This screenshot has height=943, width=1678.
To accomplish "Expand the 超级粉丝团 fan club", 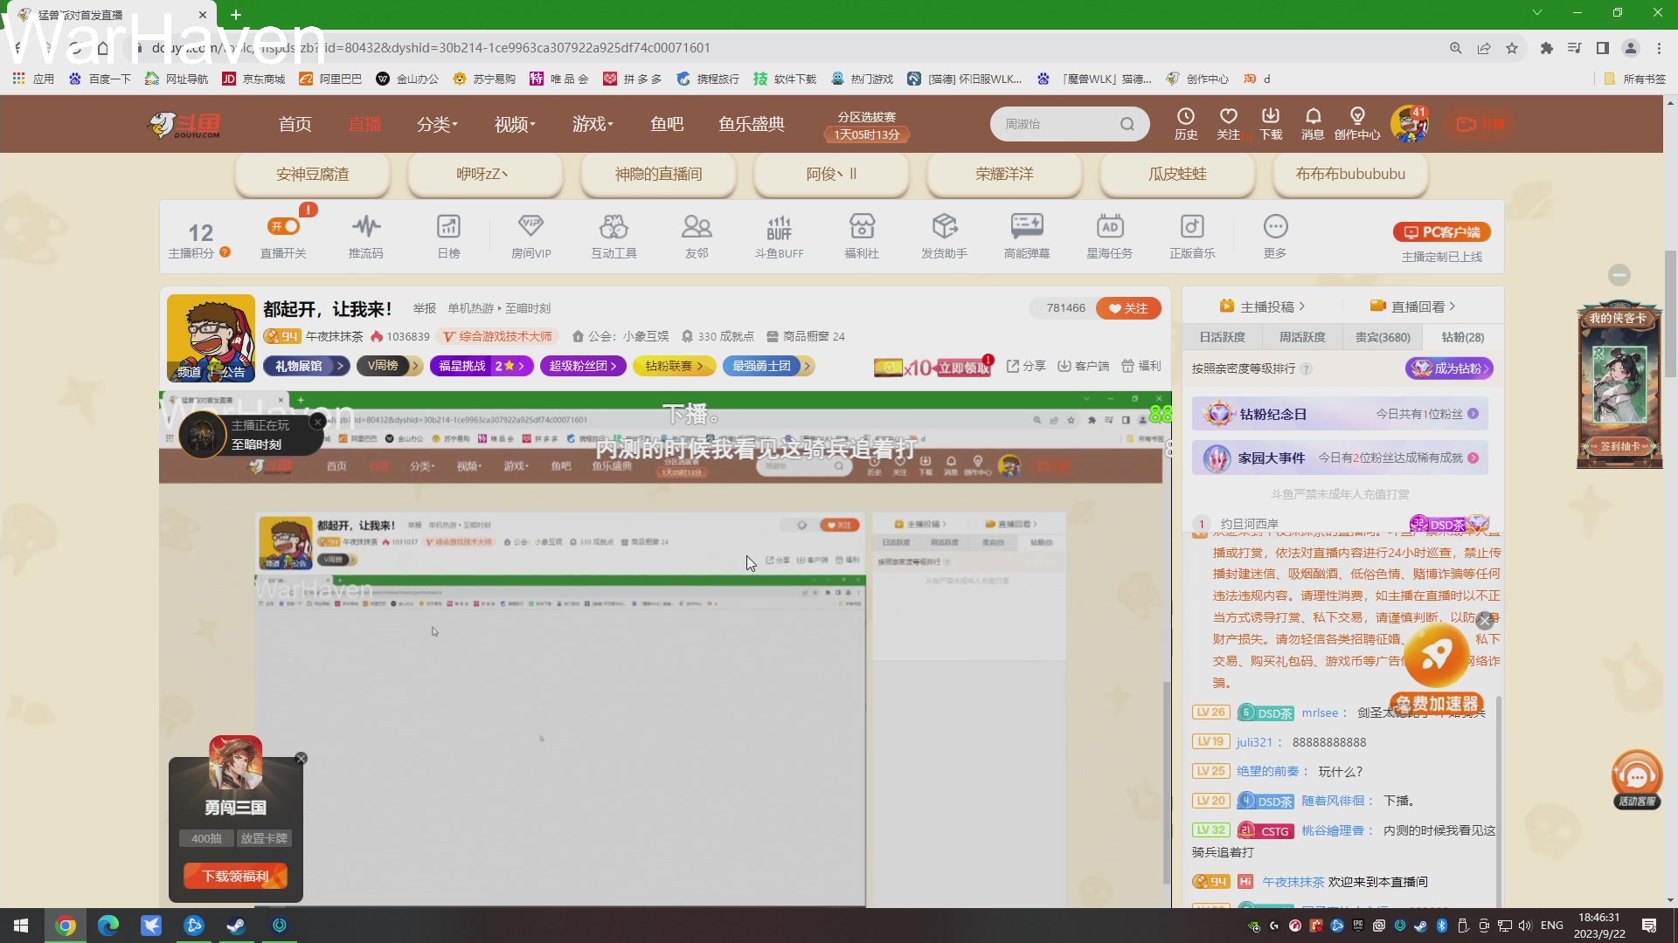I will pos(583,366).
